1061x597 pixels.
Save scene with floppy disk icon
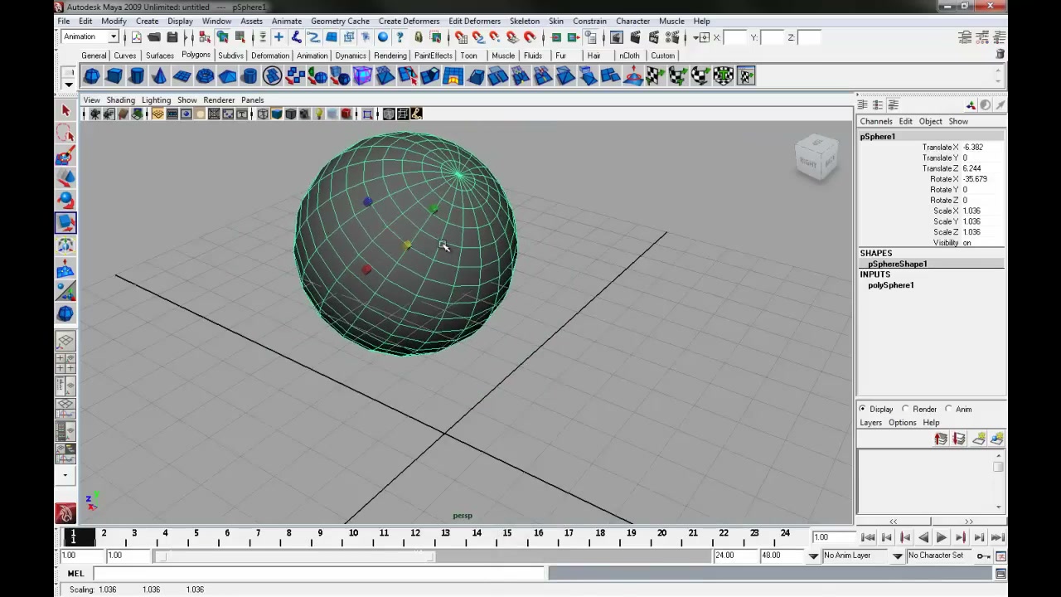pos(172,37)
